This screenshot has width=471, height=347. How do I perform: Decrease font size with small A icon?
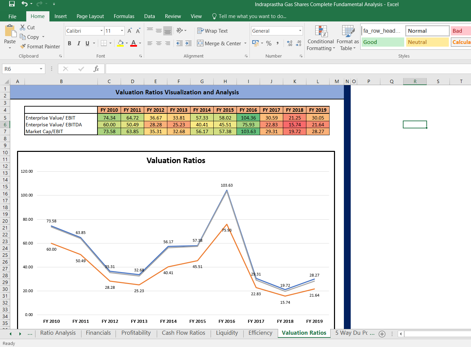tap(138, 31)
